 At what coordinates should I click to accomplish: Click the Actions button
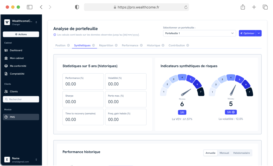(x=21, y=34)
